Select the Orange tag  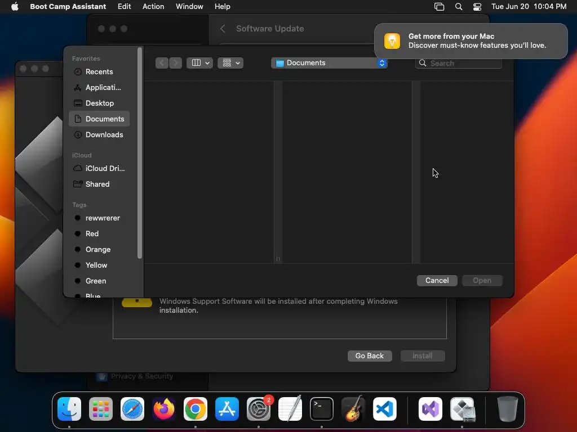pyautogui.click(x=99, y=249)
